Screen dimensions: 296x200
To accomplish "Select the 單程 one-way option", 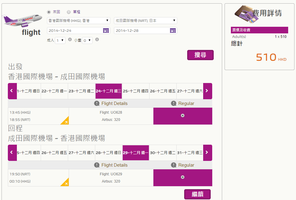I will [x=69, y=12].
